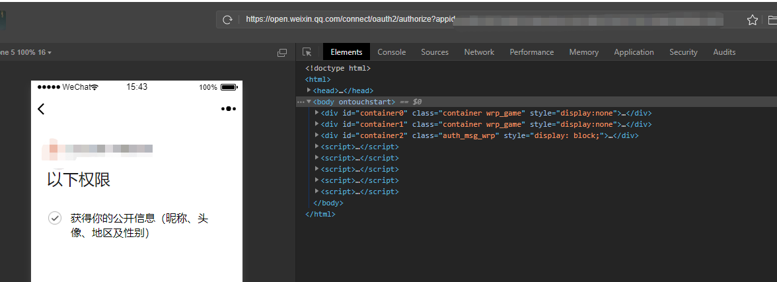This screenshot has width=777, height=282.
Task: Expand the container0 div node
Action: 317,112
